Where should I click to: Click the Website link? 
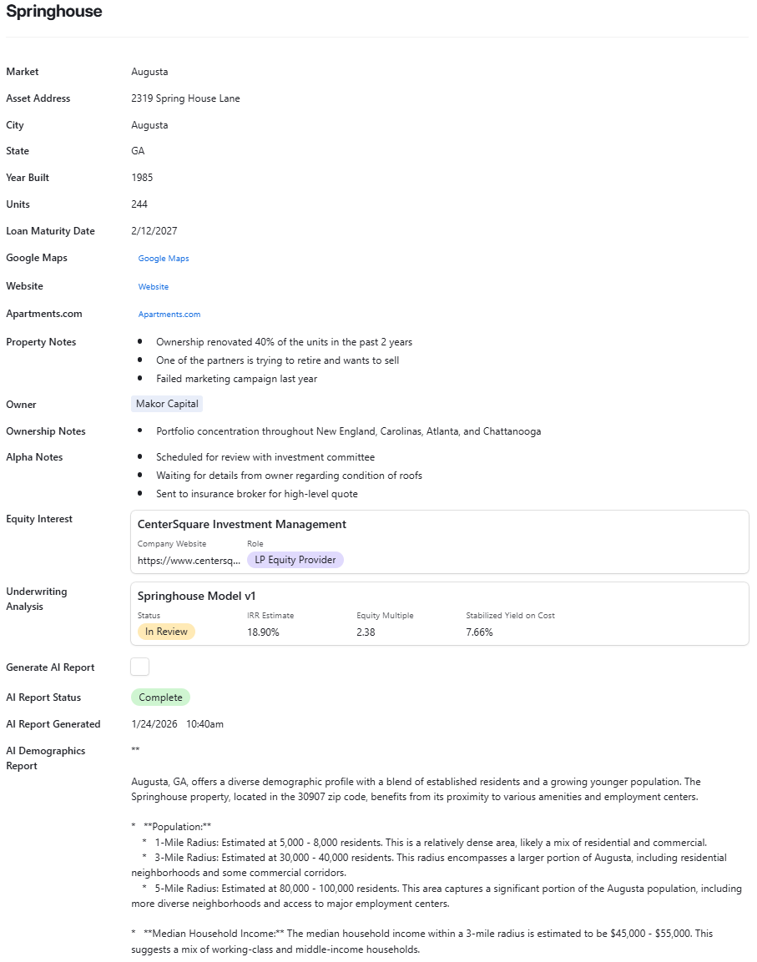tap(153, 286)
